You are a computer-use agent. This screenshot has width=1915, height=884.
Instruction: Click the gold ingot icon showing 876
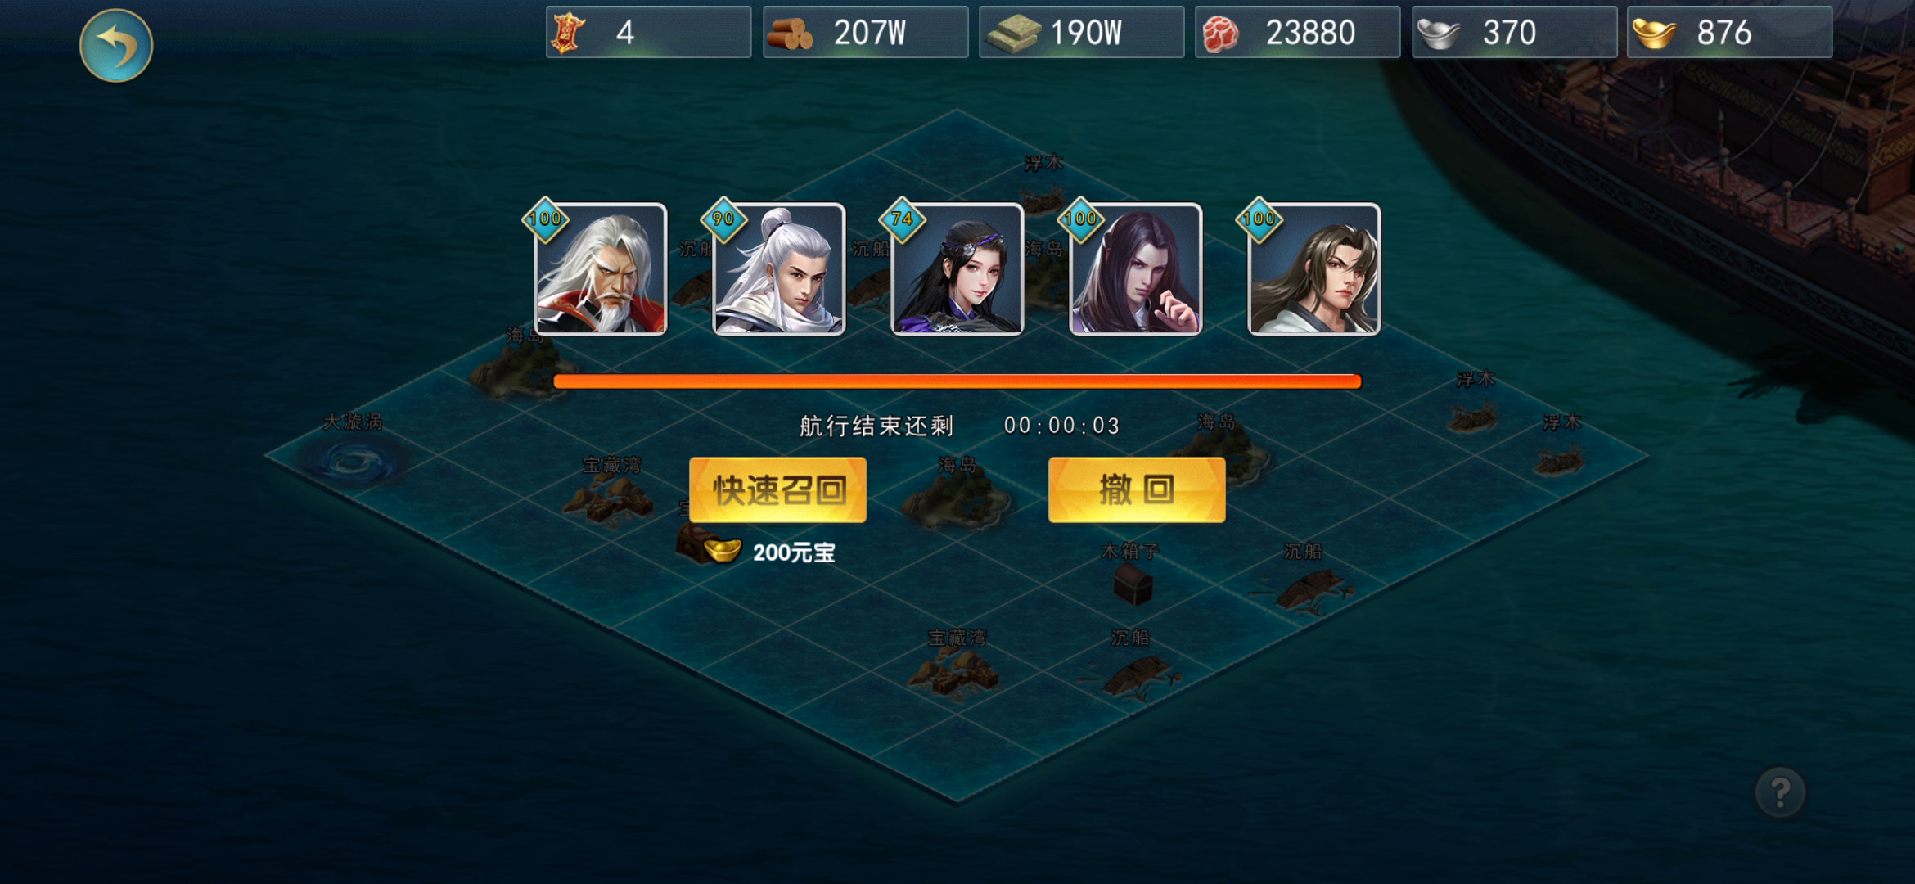pos(1654,34)
